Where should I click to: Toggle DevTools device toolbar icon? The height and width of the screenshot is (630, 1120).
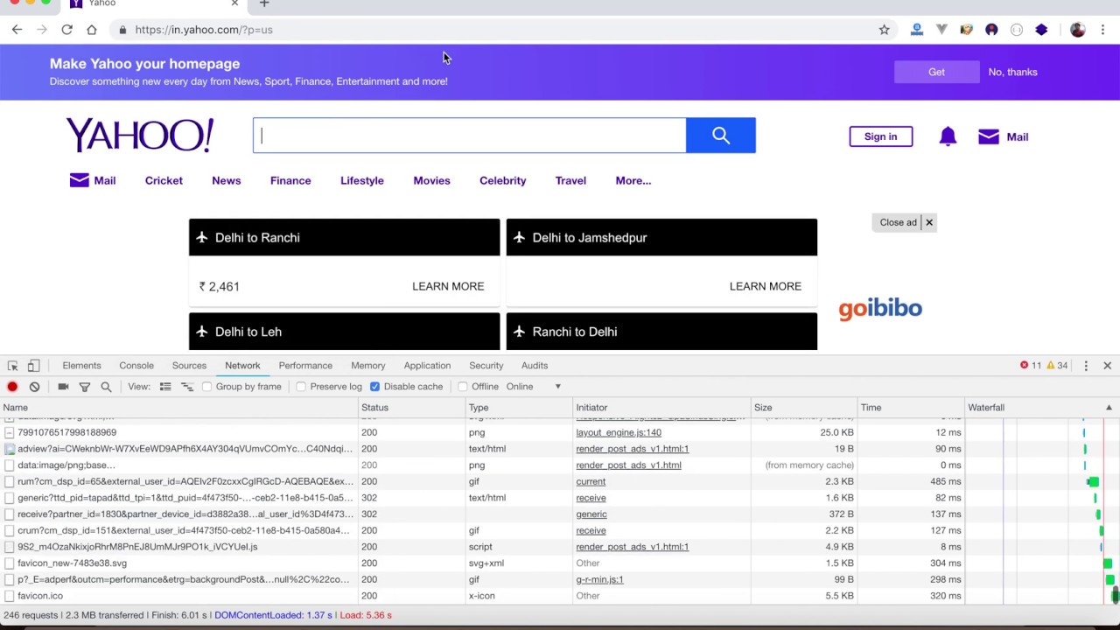33,366
